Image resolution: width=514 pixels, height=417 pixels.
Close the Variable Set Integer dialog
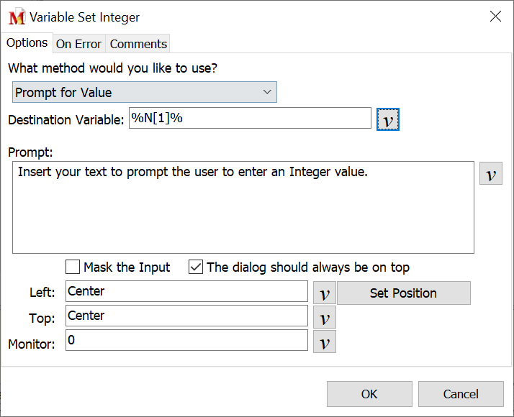495,17
